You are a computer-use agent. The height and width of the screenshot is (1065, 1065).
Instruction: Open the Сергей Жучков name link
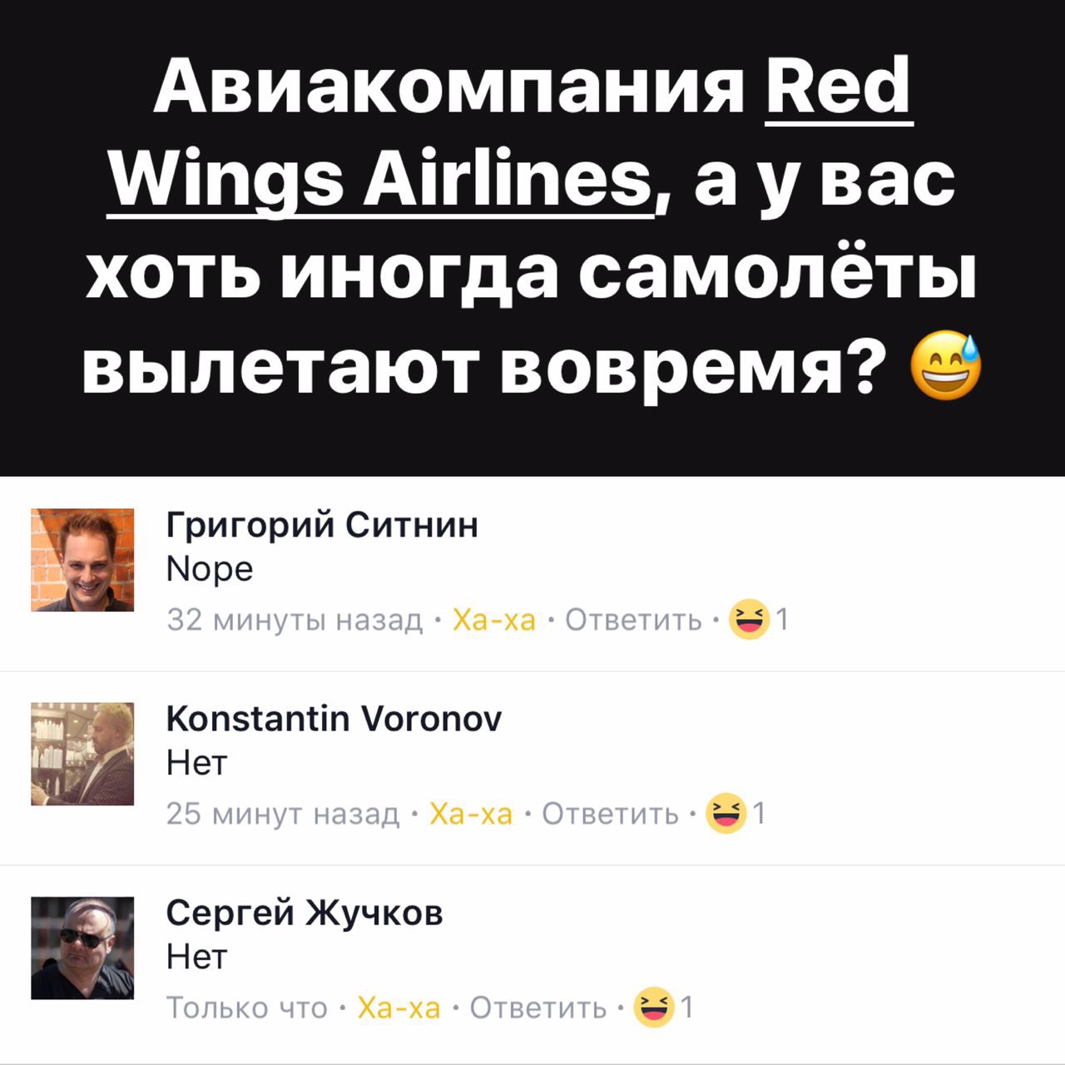[x=305, y=913]
